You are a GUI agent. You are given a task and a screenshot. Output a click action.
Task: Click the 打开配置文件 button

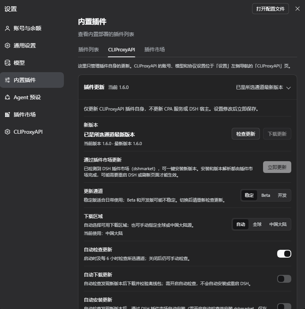pyautogui.click(x=271, y=9)
